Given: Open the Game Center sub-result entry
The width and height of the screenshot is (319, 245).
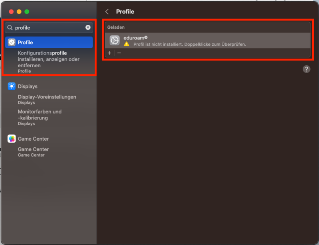Looking at the screenshot, I should pyautogui.click(x=33, y=152).
